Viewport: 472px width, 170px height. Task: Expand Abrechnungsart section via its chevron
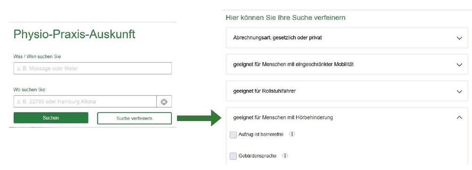(x=459, y=38)
